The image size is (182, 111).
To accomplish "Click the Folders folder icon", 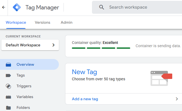I will click(8, 108).
